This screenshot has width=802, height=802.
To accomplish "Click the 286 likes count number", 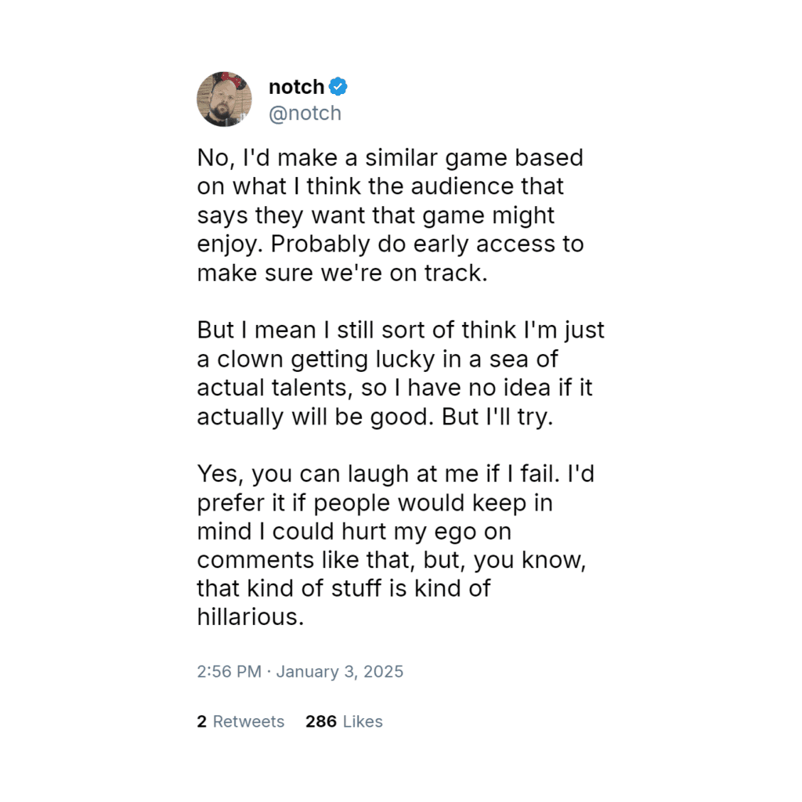I will pyautogui.click(x=320, y=721).
